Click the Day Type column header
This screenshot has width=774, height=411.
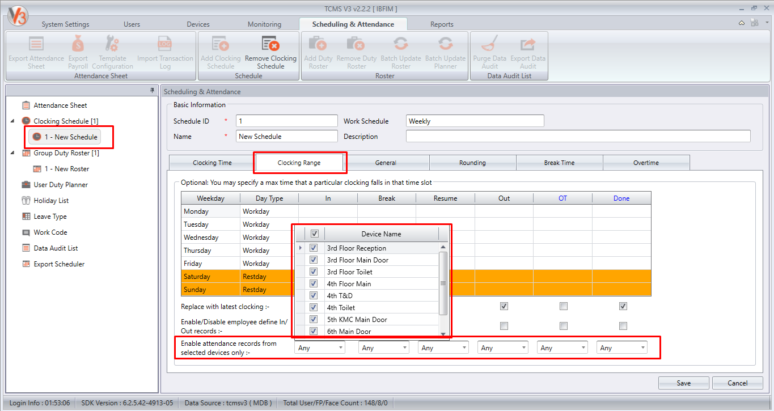pos(269,198)
